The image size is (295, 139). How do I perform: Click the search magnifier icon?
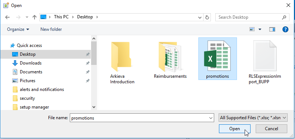pos(284,17)
